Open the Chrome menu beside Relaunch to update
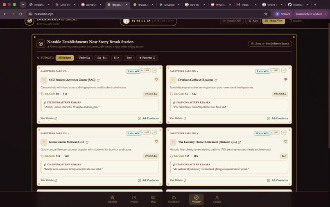 coord(325,14)
